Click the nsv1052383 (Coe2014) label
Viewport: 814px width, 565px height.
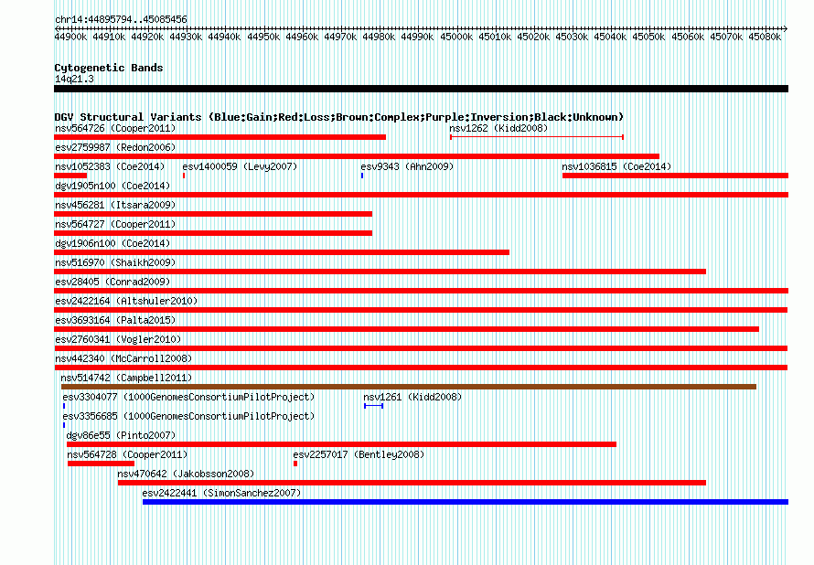pyautogui.click(x=110, y=166)
